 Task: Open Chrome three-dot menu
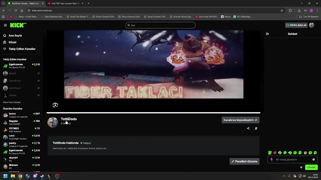(317, 10)
